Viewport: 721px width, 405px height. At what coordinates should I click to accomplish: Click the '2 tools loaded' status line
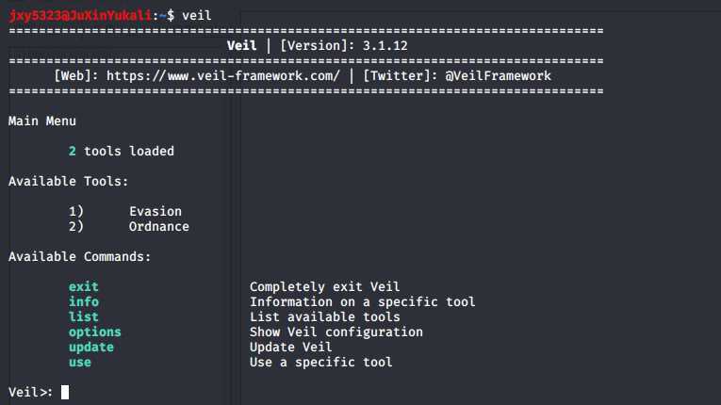pos(122,152)
